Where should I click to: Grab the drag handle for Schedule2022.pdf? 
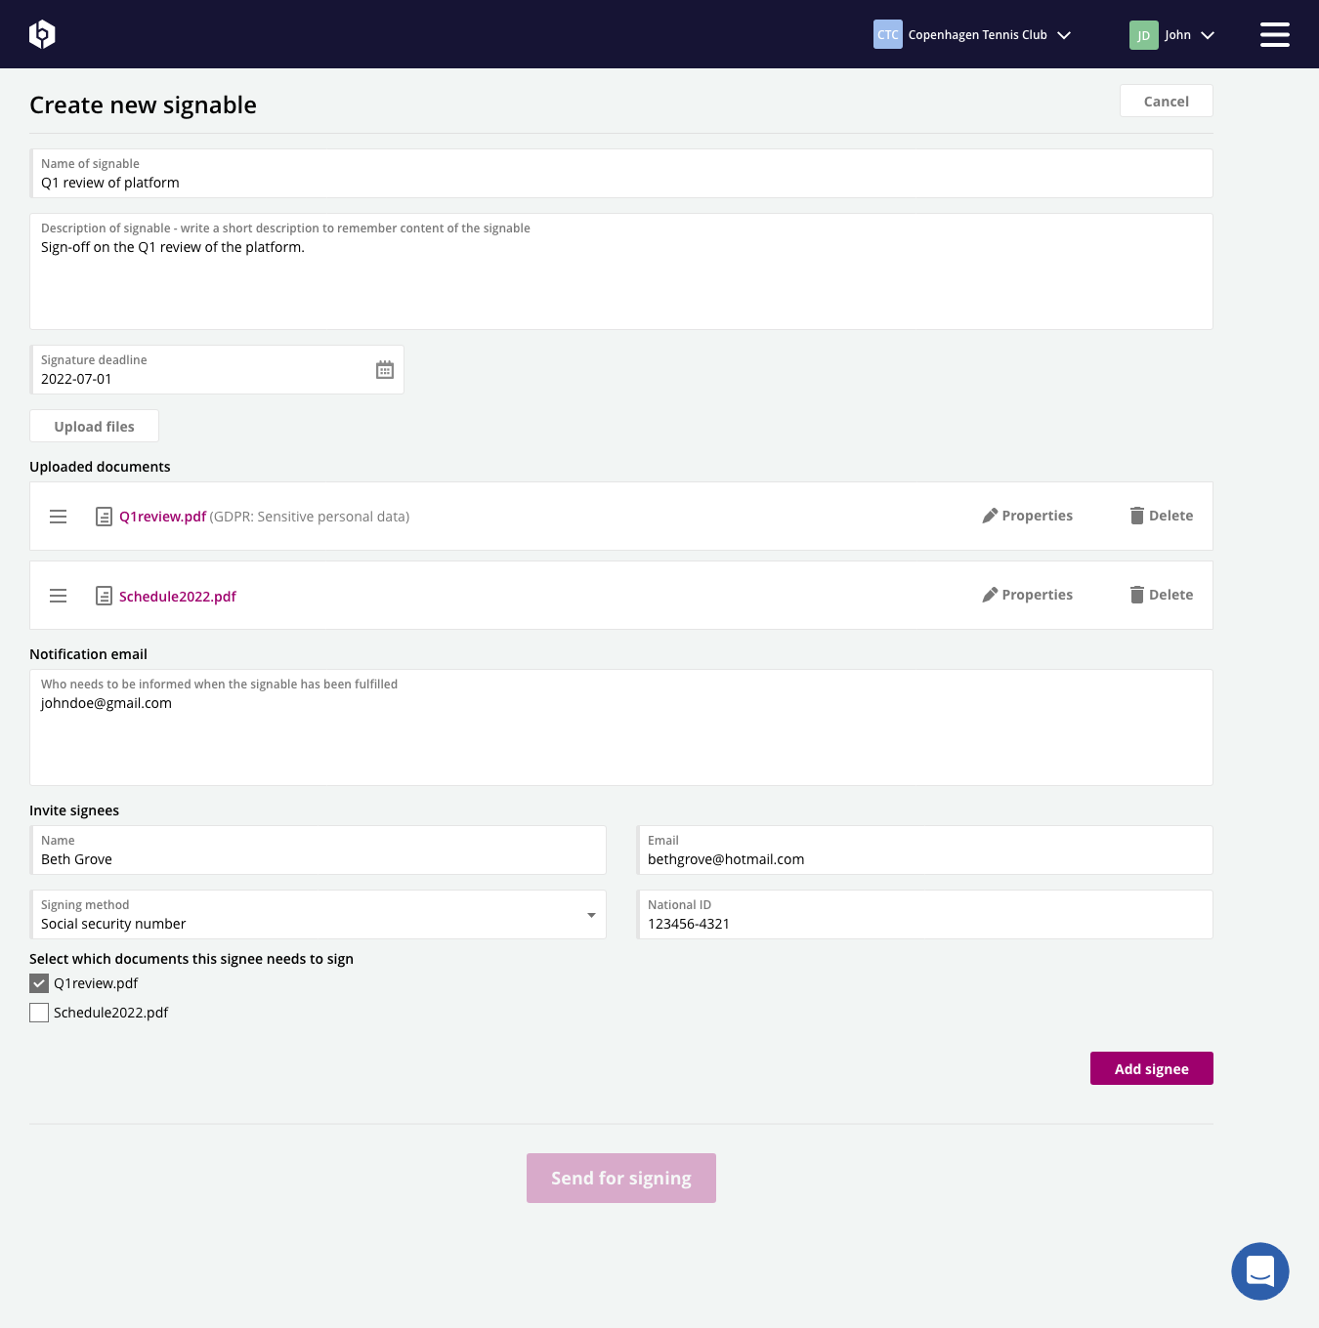click(59, 596)
